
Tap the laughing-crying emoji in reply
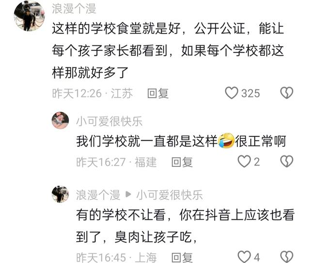[226, 141]
